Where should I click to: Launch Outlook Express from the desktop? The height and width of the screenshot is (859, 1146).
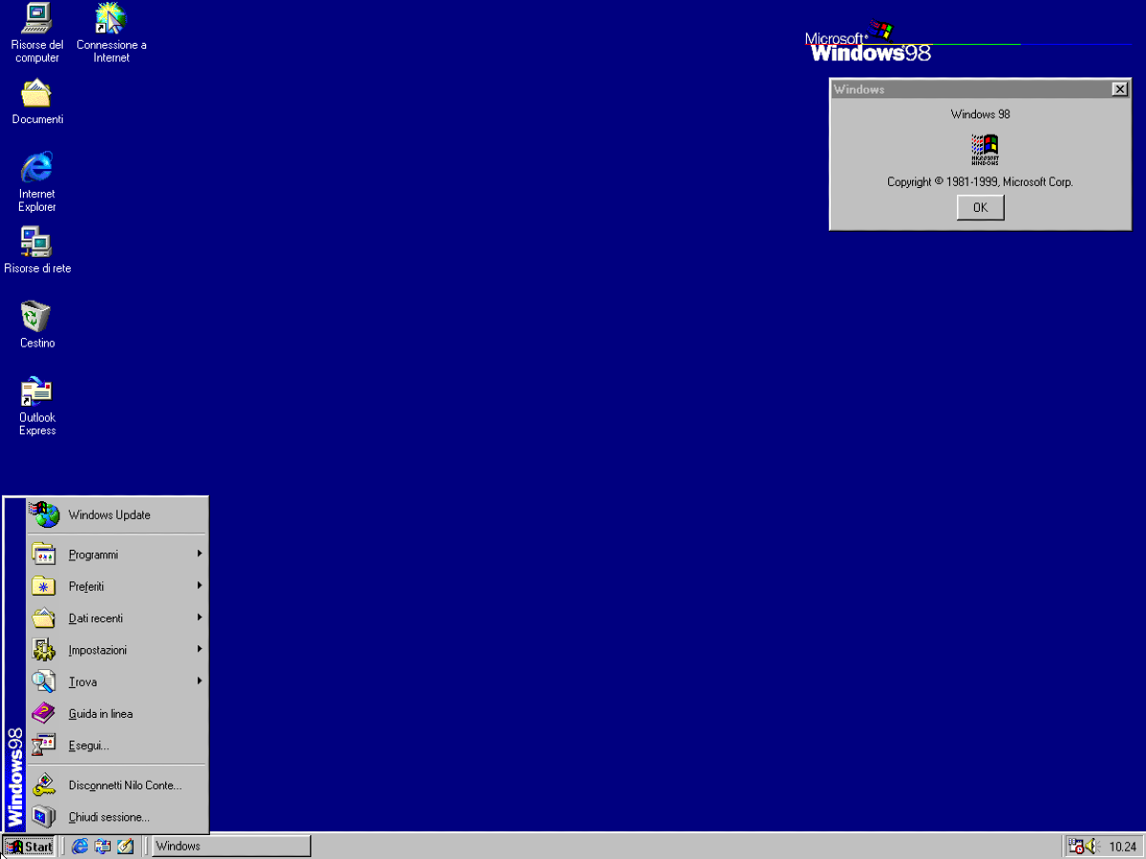pos(36,391)
